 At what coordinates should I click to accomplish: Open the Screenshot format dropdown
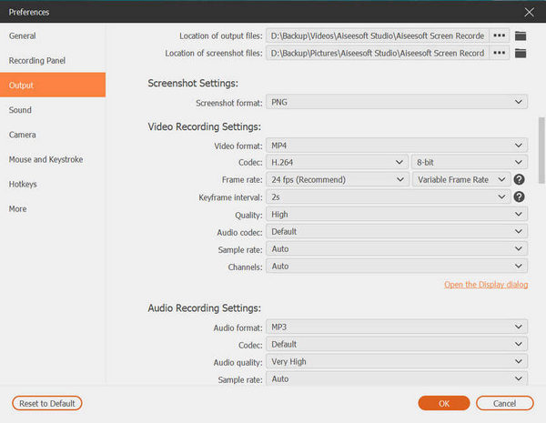pos(397,103)
